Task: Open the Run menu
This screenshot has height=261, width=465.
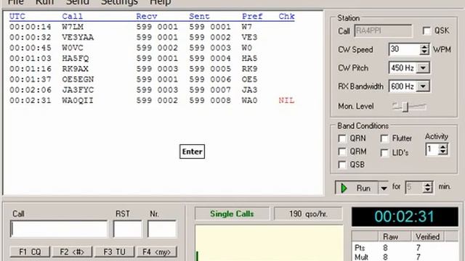Action: (44, 2)
